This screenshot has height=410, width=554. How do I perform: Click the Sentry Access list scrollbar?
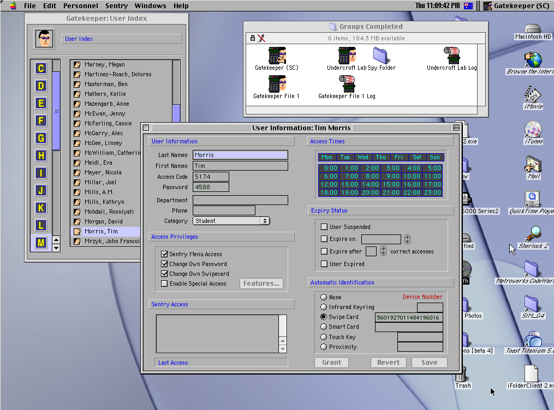[283, 334]
